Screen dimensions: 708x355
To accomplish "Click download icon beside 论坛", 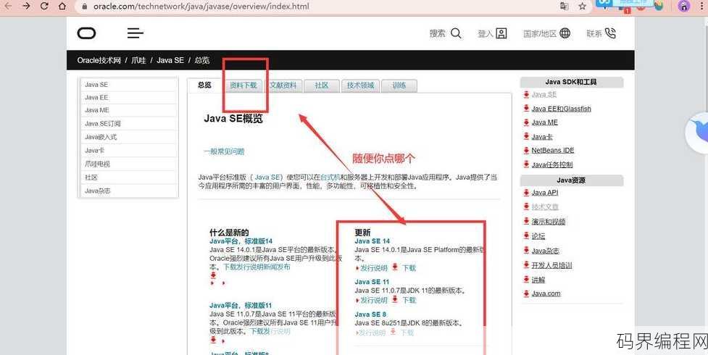I will [x=526, y=235].
